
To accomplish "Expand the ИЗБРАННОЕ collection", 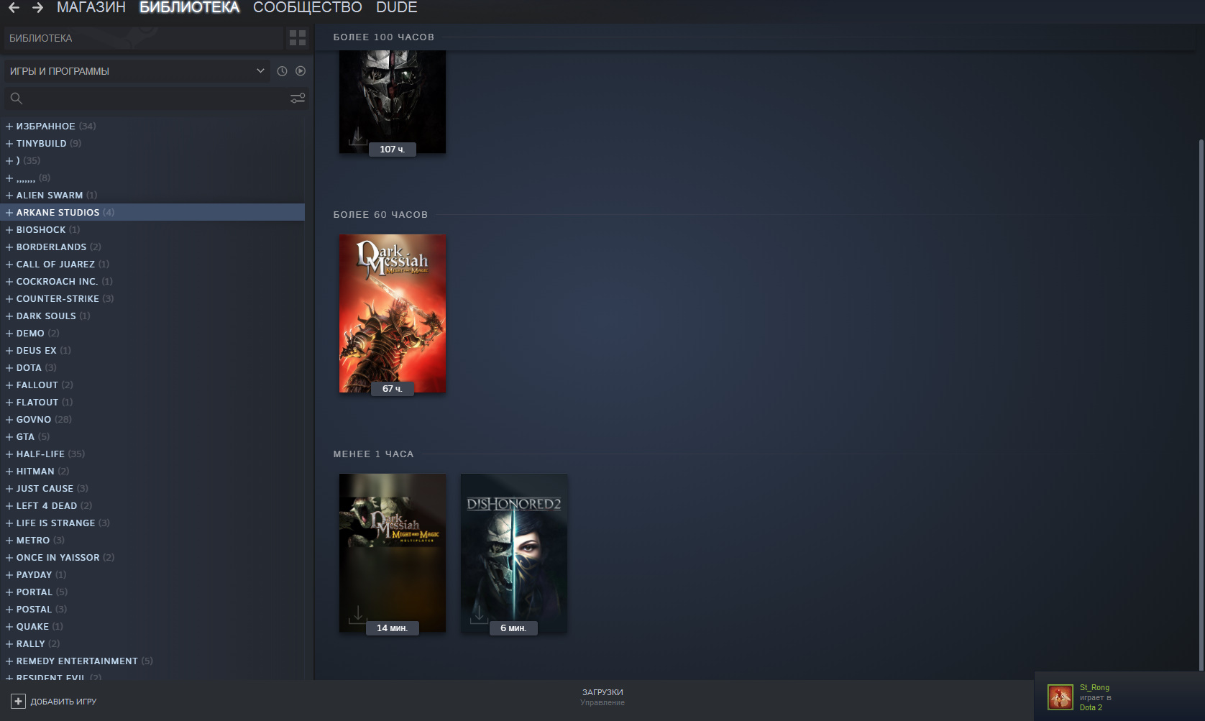I will [9, 127].
